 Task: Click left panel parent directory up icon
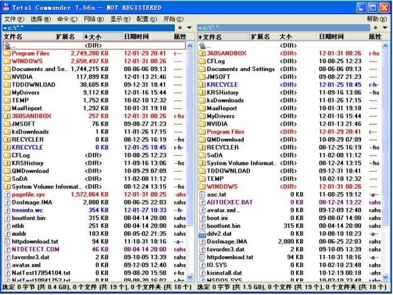pyautogui.click(x=7, y=45)
